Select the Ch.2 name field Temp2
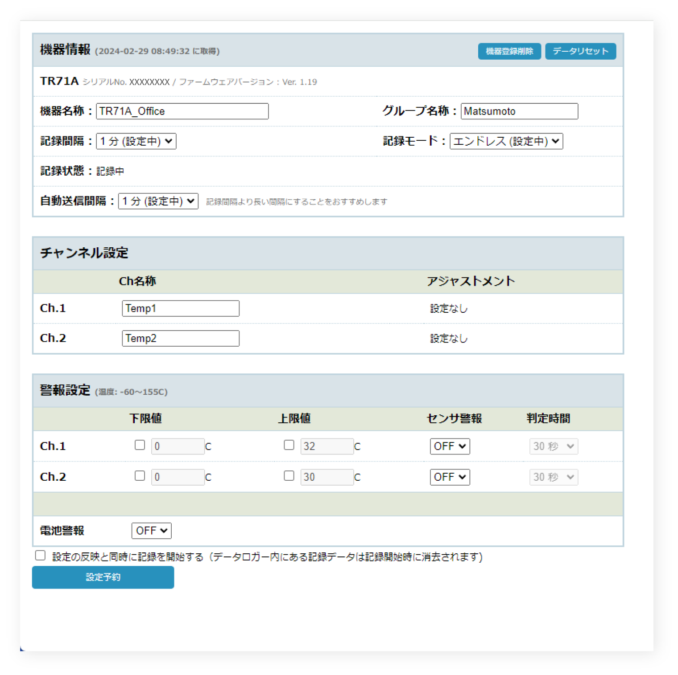 180,338
